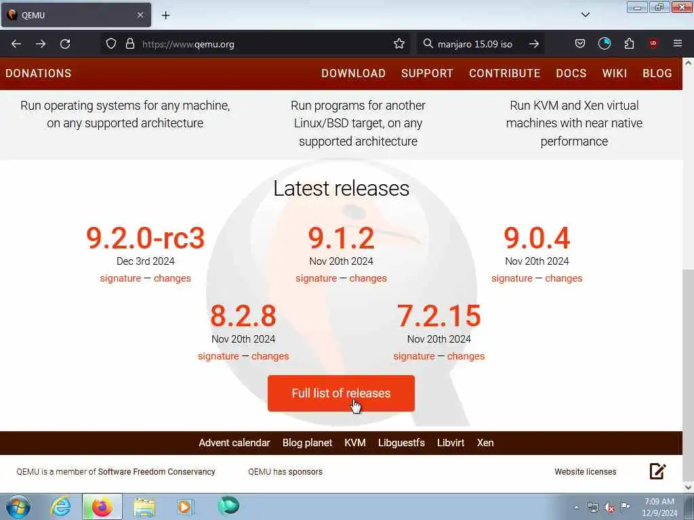The image size is (694, 520).
Task: Click the teal round app taskbar icon
Action: click(228, 506)
